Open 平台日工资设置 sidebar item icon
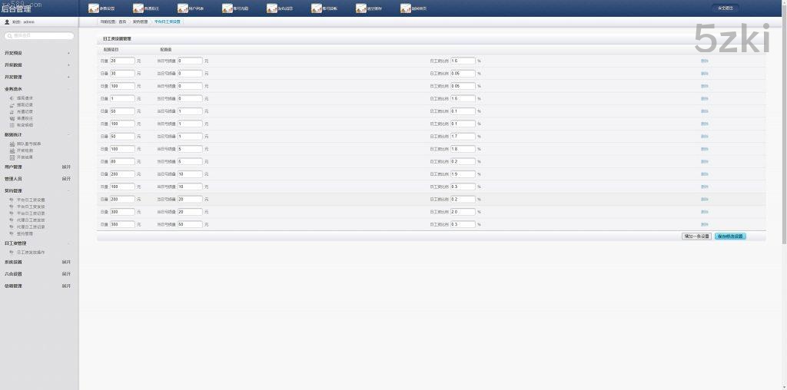Viewport: 787px width, 390px height. click(x=12, y=200)
